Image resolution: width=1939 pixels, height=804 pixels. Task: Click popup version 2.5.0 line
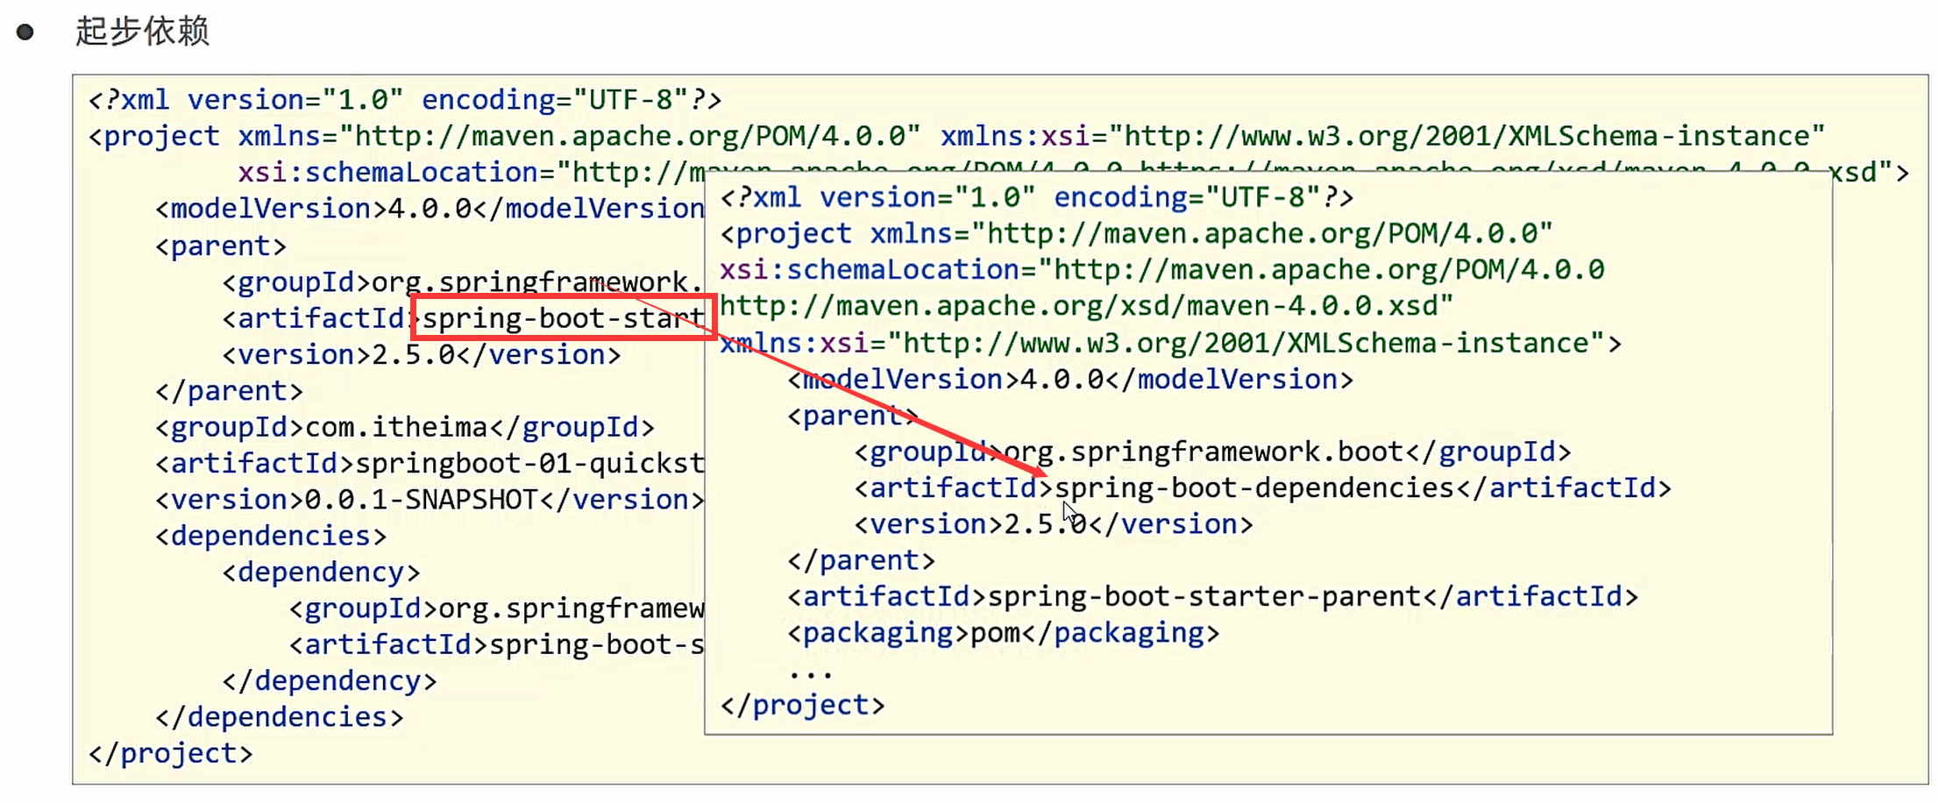point(1054,524)
